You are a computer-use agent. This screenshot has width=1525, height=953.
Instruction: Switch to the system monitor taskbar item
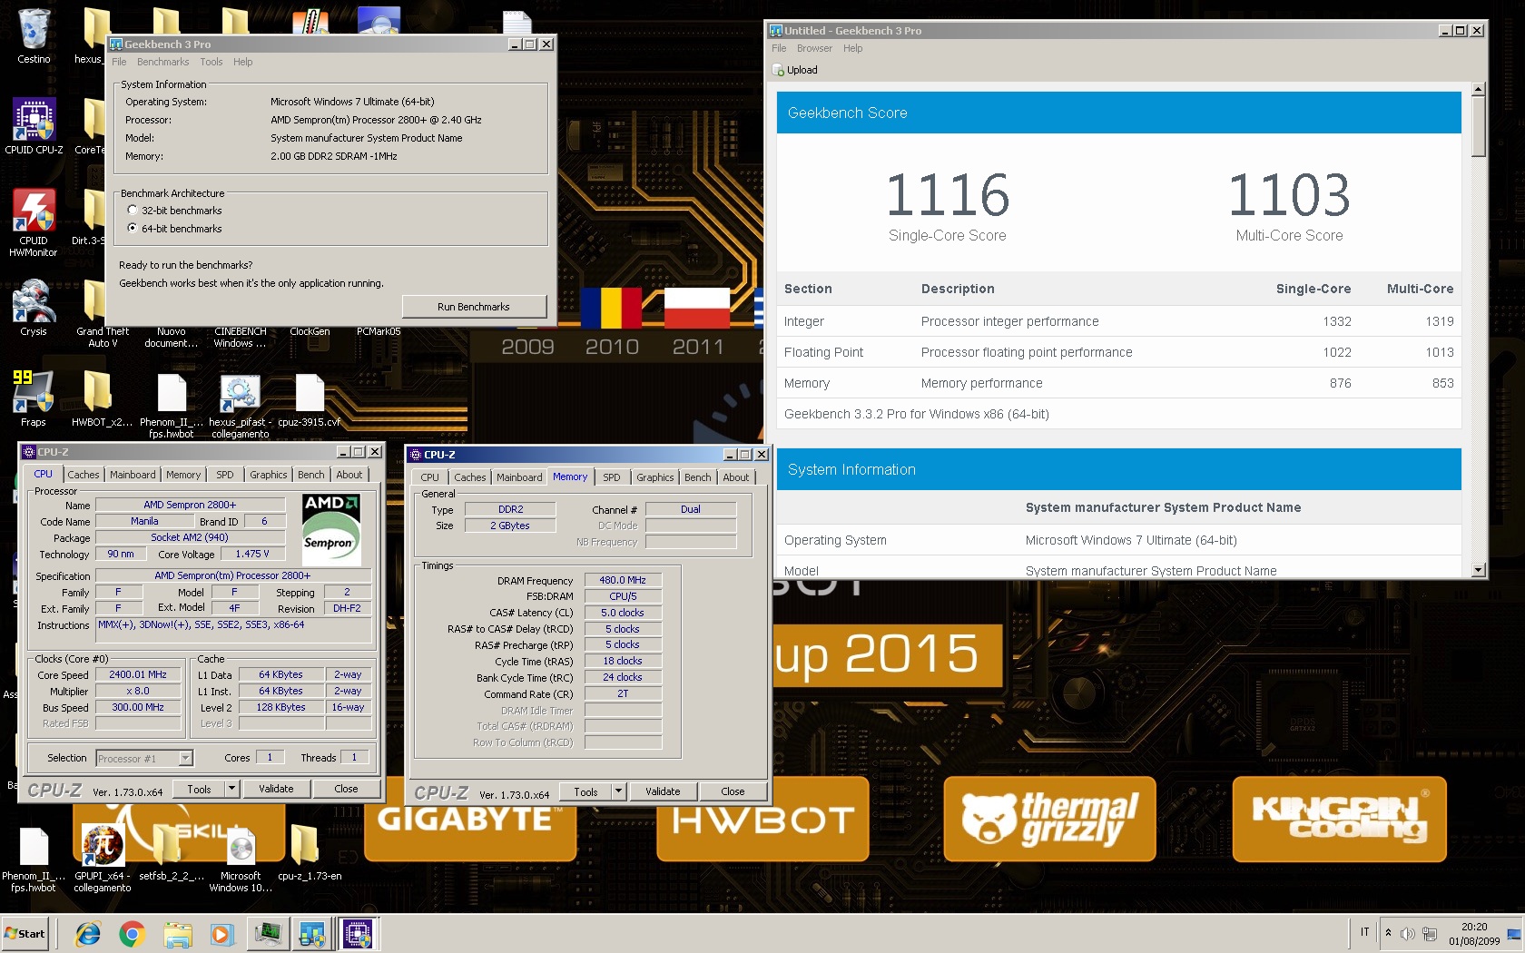pyautogui.click(x=269, y=934)
